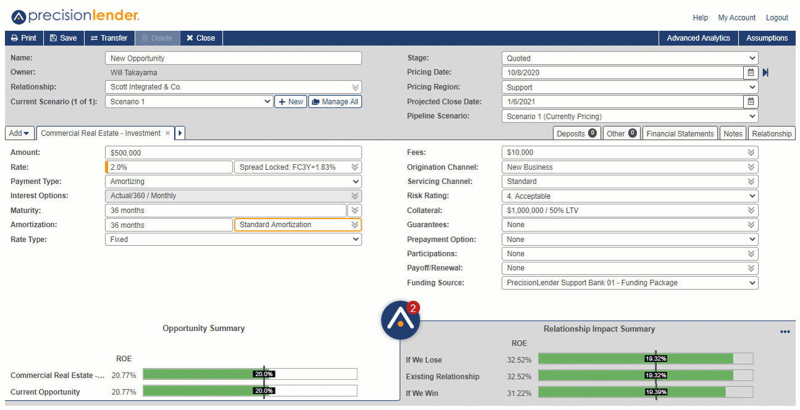Click the Commercial Real Estate ROE bar
The height and width of the screenshot is (410, 800).
pyautogui.click(x=250, y=374)
